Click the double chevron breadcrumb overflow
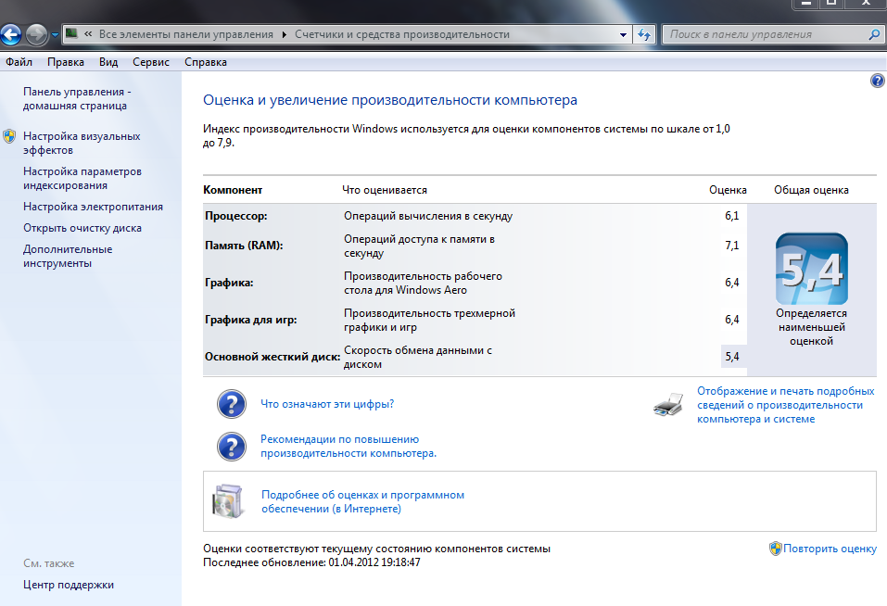 tap(88, 34)
